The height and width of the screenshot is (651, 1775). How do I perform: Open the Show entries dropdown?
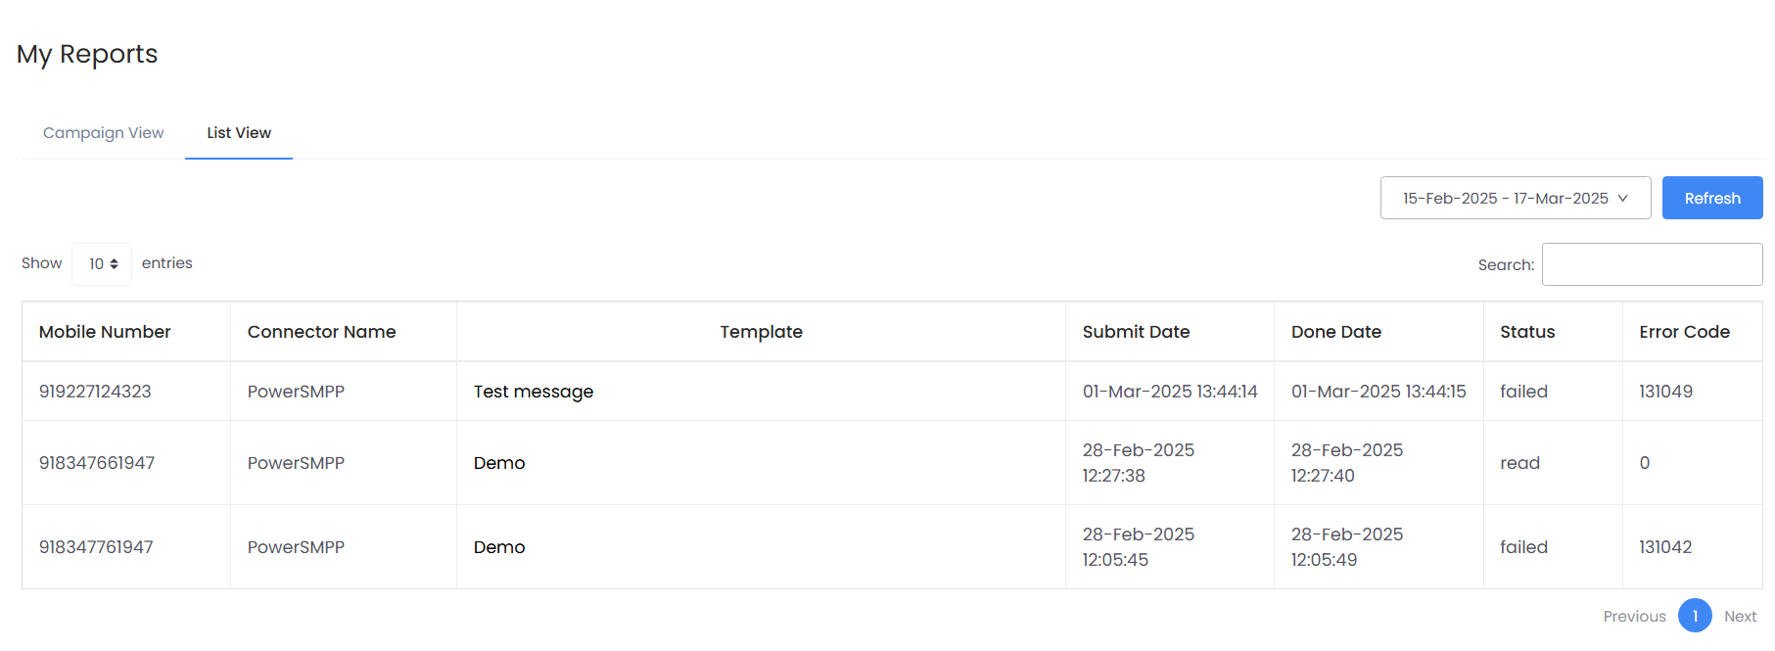pos(101,263)
